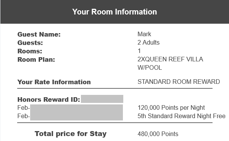
Task: Click '2XQUEEN REEF VILLA' room plan text
Action: [170, 59]
